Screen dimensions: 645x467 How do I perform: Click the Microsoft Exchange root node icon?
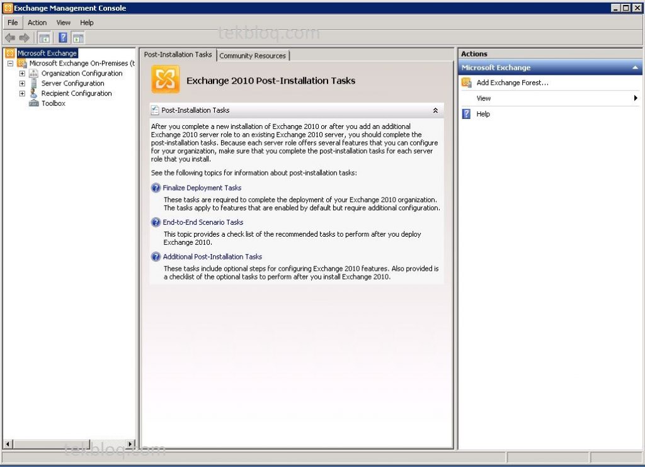(x=10, y=53)
